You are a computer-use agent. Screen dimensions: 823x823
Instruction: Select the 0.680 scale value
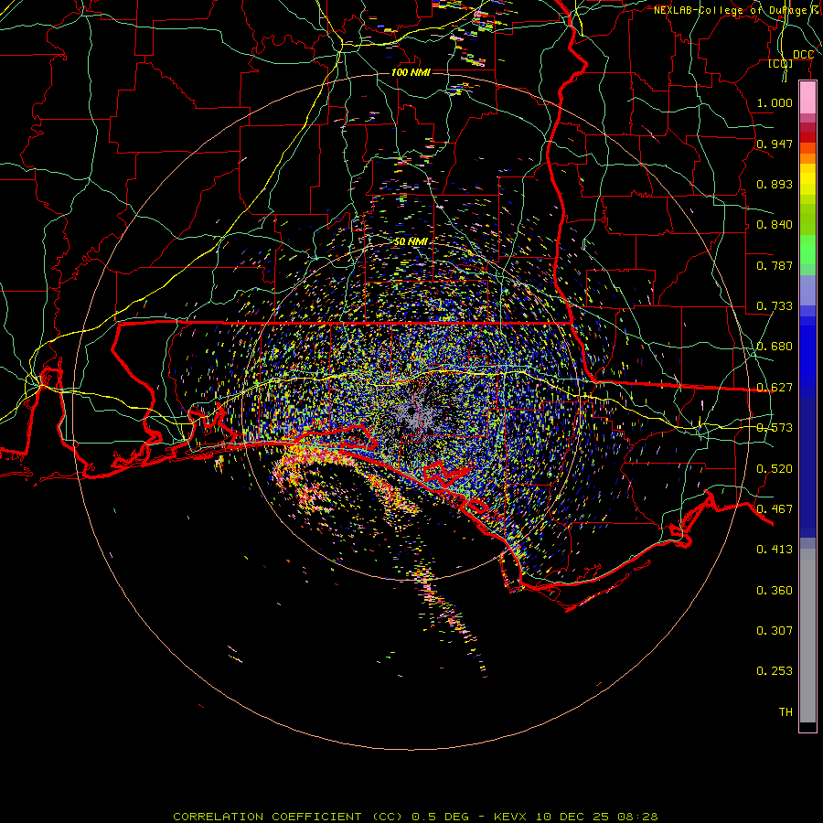click(x=775, y=347)
